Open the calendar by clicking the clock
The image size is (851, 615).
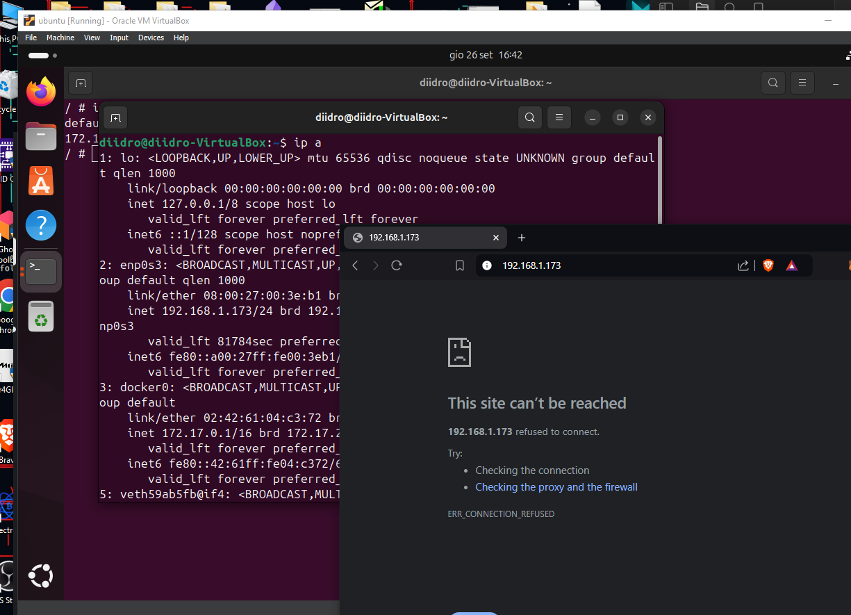click(486, 55)
